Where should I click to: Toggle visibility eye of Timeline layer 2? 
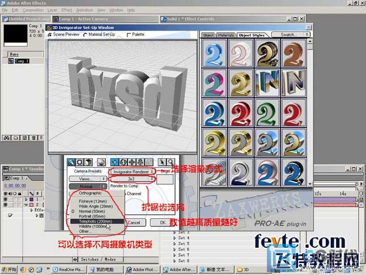[x=6, y=205]
